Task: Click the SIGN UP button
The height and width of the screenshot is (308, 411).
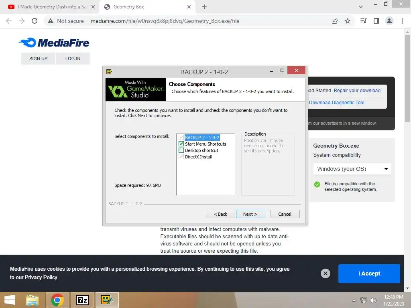Action: pyautogui.click(x=38, y=59)
